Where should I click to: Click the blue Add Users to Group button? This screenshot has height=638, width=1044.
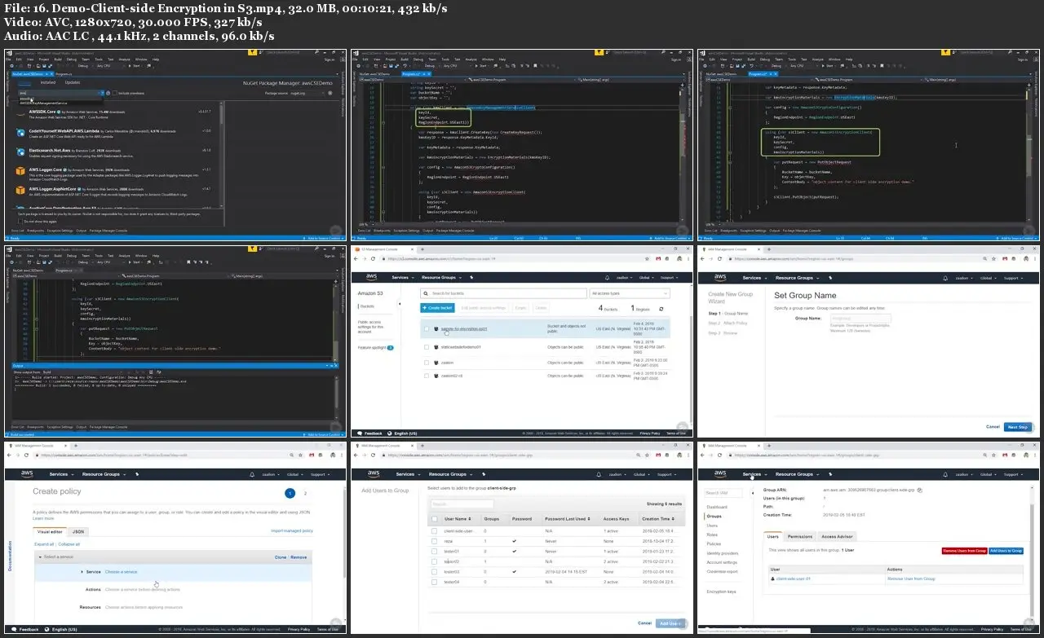tap(1006, 551)
